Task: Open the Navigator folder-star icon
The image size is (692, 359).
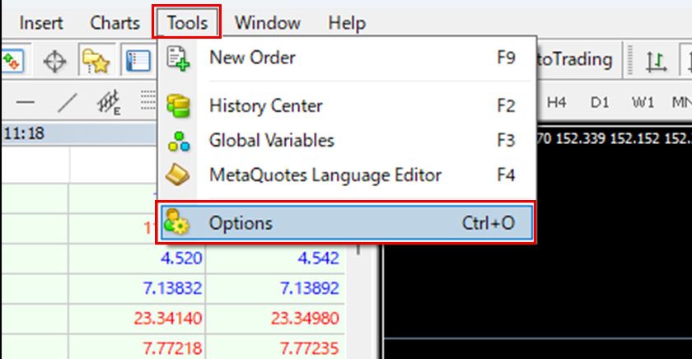Action: (96, 61)
